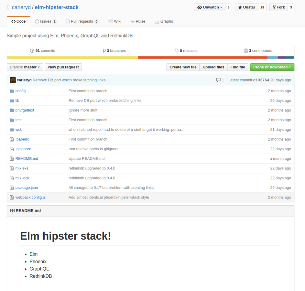
Task: Click Upload files button
Action: click(x=213, y=67)
